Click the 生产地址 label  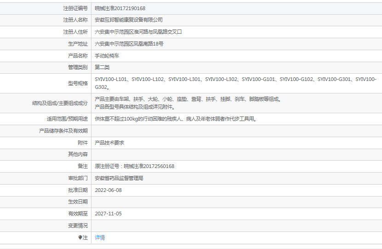[78, 44]
